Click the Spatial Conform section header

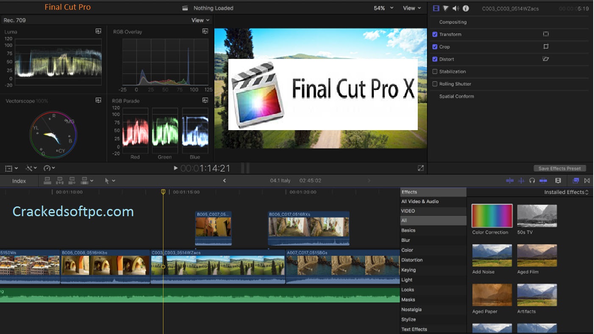[456, 96]
